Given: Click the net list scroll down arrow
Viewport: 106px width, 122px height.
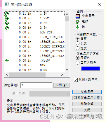Looking at the screenshot, I should click(x=67, y=70).
